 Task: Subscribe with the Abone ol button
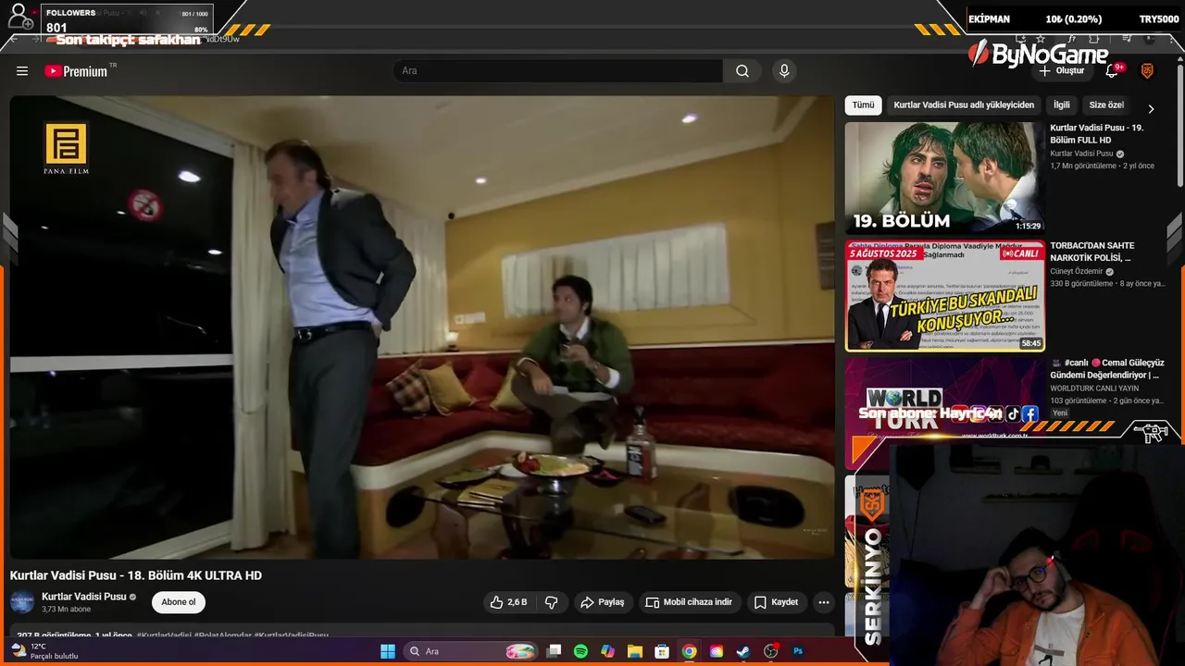coord(179,602)
